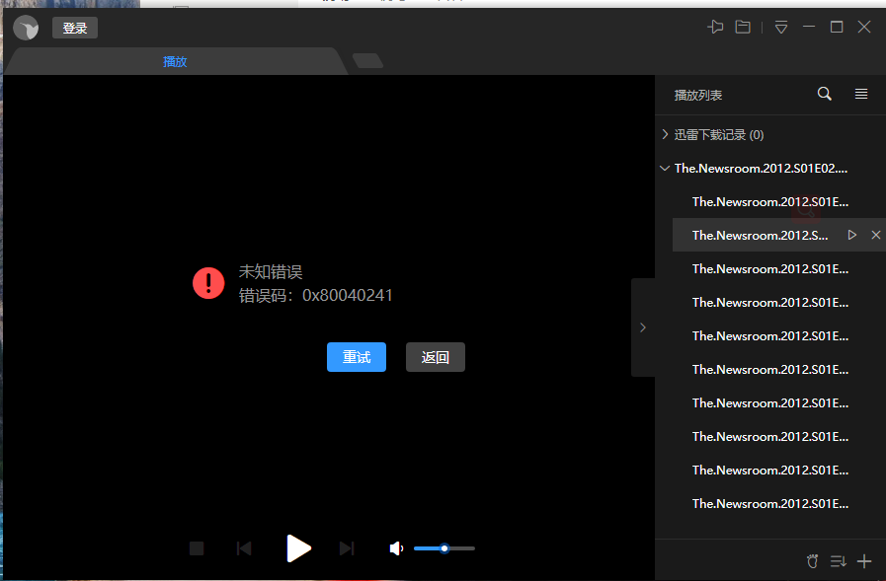Open a local video via folder icon
886x581 pixels.
point(743,27)
